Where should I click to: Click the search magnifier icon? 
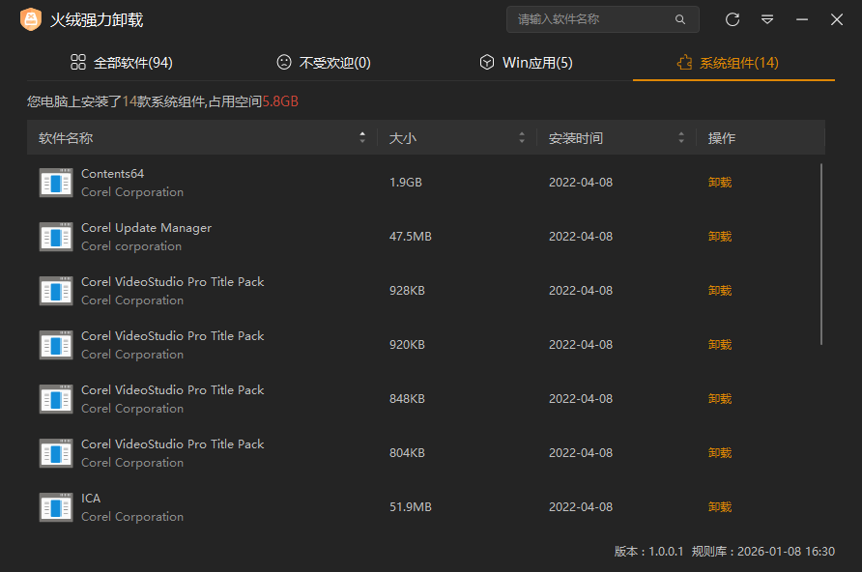pos(680,19)
